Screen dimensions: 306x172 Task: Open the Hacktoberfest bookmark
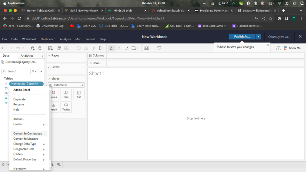pyautogui.click(x=247, y=26)
